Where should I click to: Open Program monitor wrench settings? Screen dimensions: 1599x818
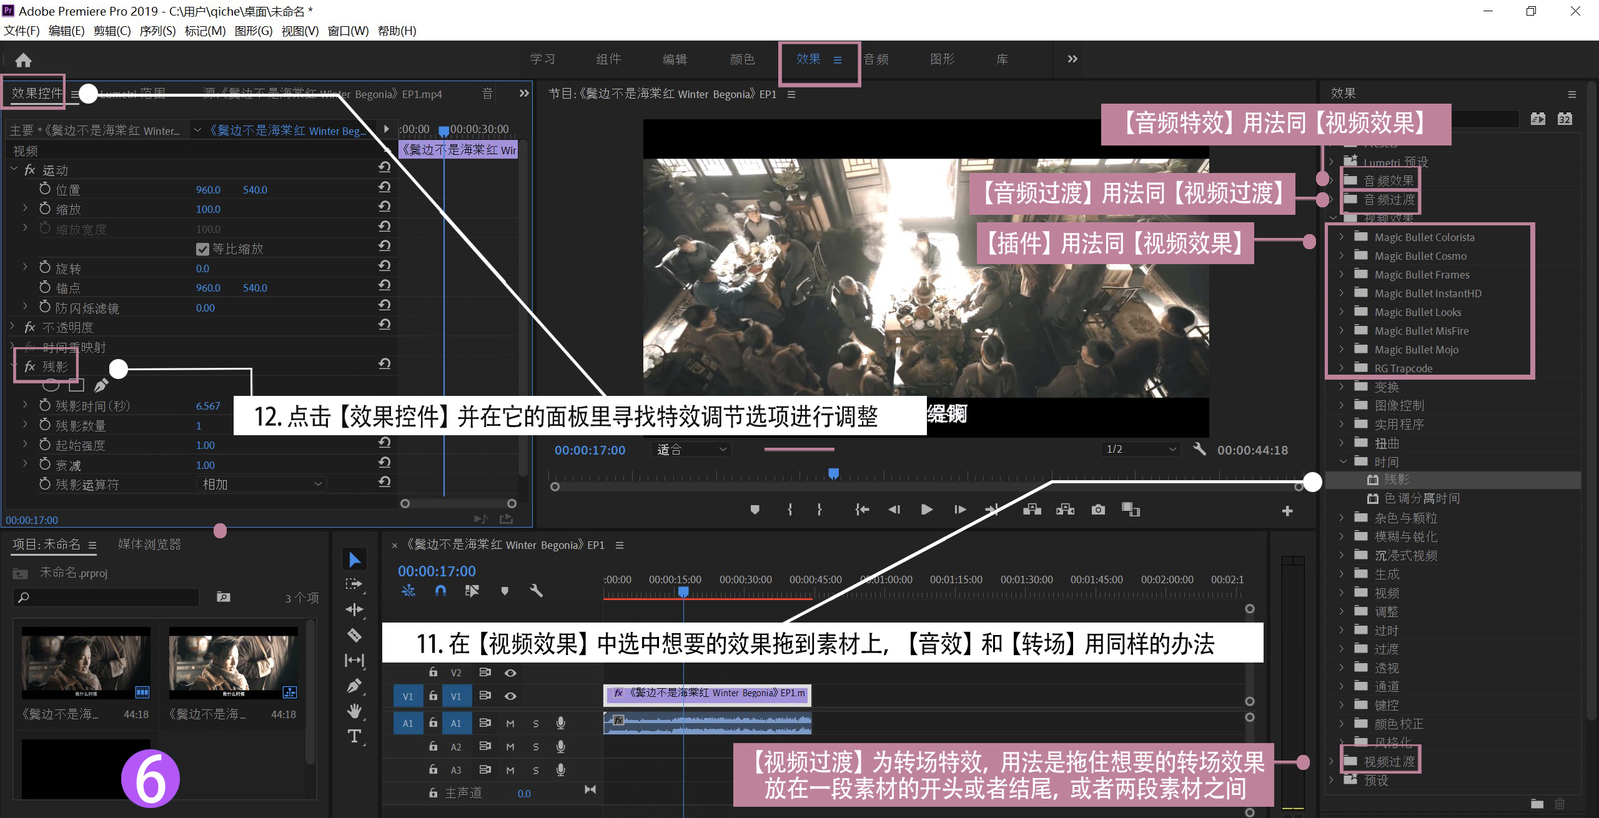(x=1199, y=449)
